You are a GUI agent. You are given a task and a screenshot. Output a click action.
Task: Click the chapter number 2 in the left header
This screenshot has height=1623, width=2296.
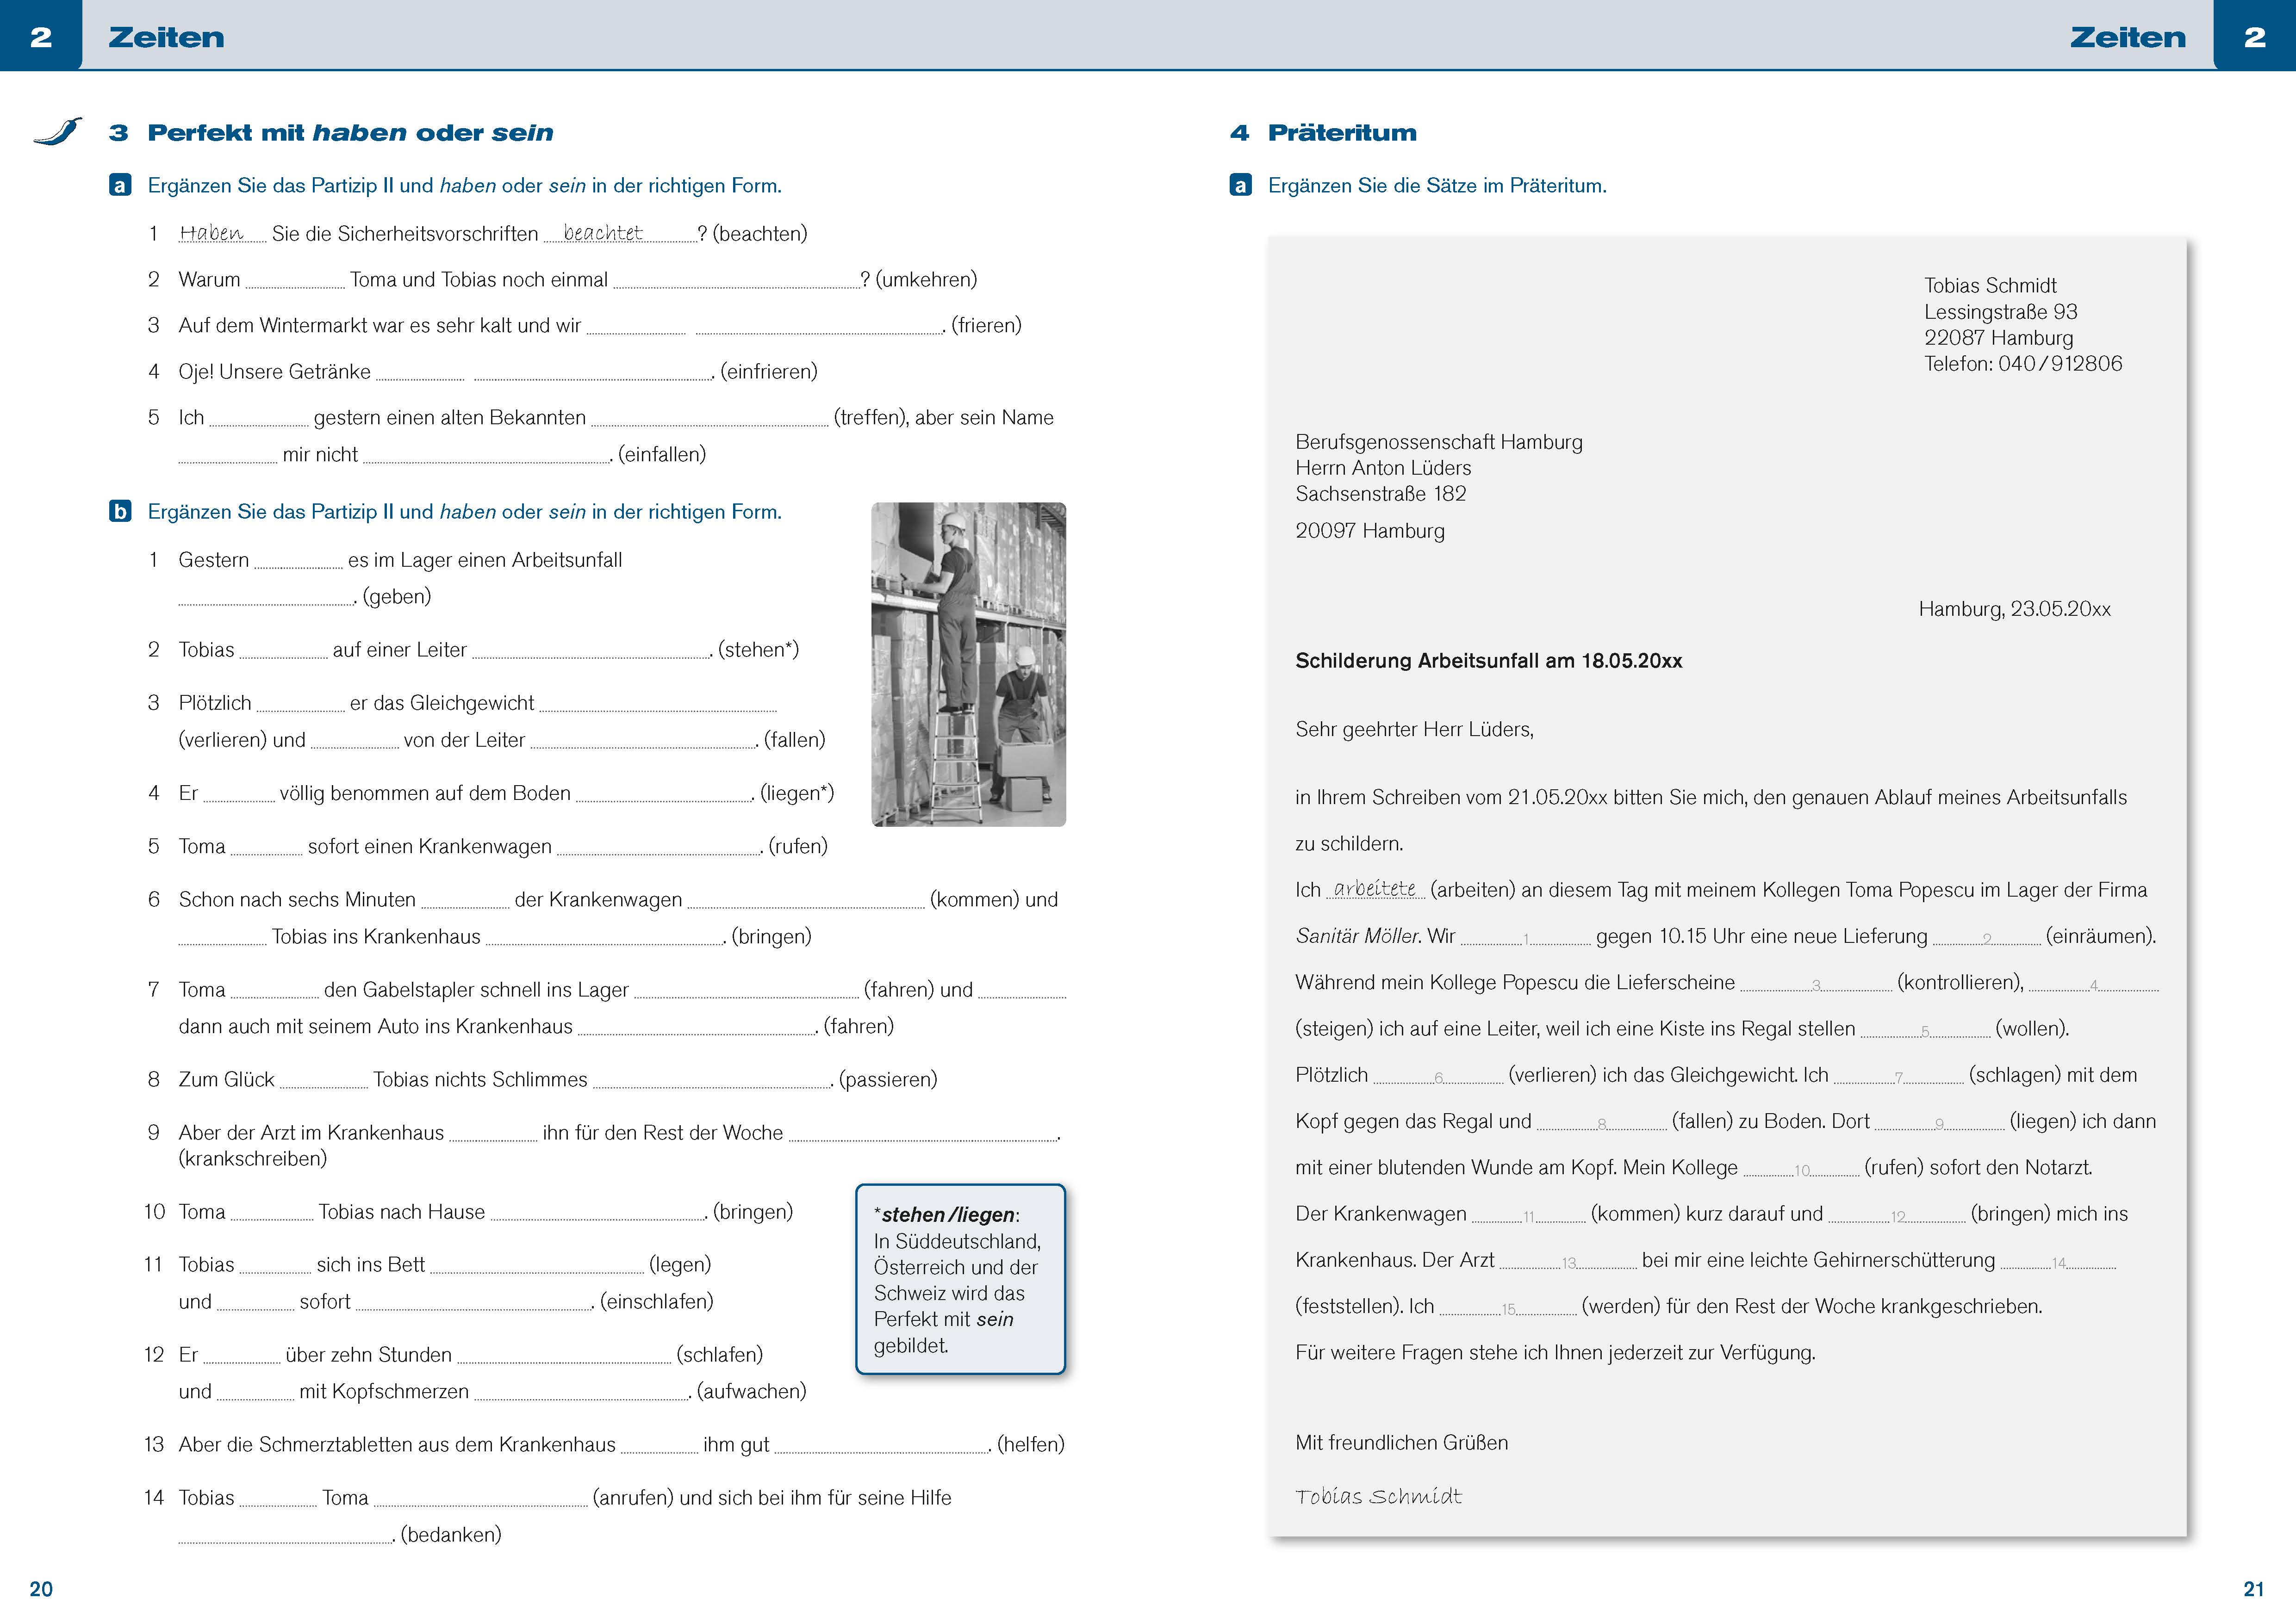tap(41, 38)
